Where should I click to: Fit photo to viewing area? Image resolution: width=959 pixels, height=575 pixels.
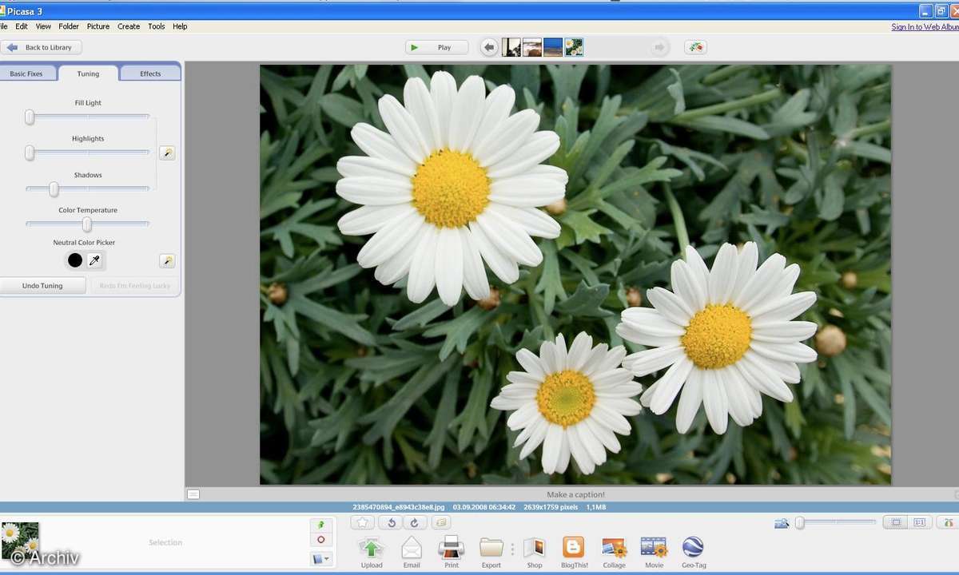(896, 522)
